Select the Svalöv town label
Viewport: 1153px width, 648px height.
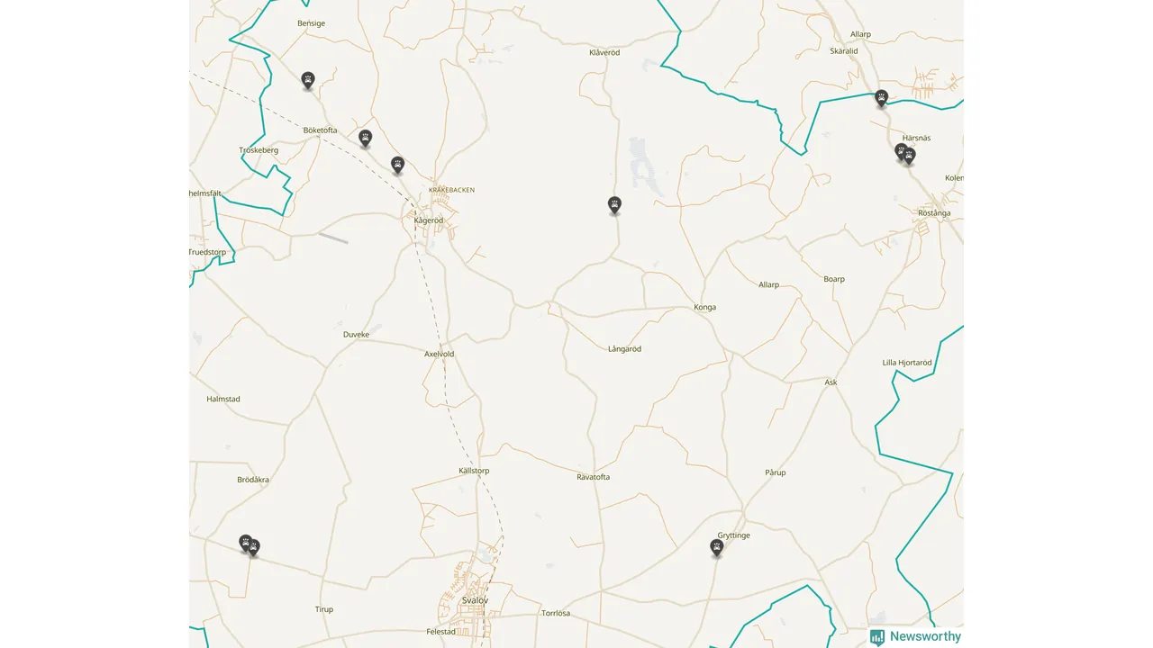point(475,600)
